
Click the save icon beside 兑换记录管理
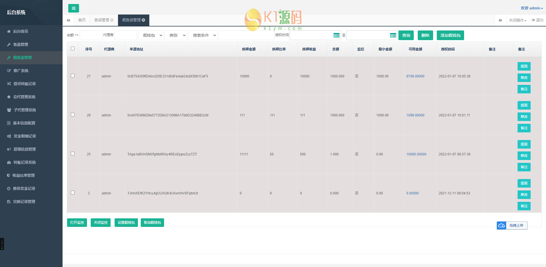(x=9, y=202)
